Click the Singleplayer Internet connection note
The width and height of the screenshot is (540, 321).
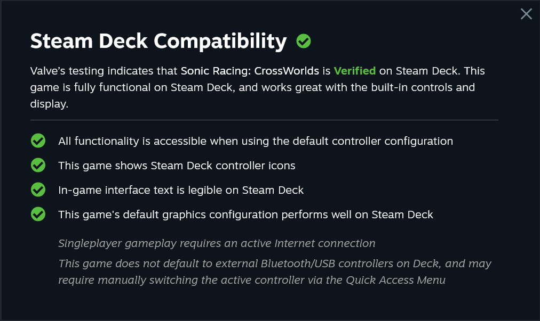click(x=217, y=243)
